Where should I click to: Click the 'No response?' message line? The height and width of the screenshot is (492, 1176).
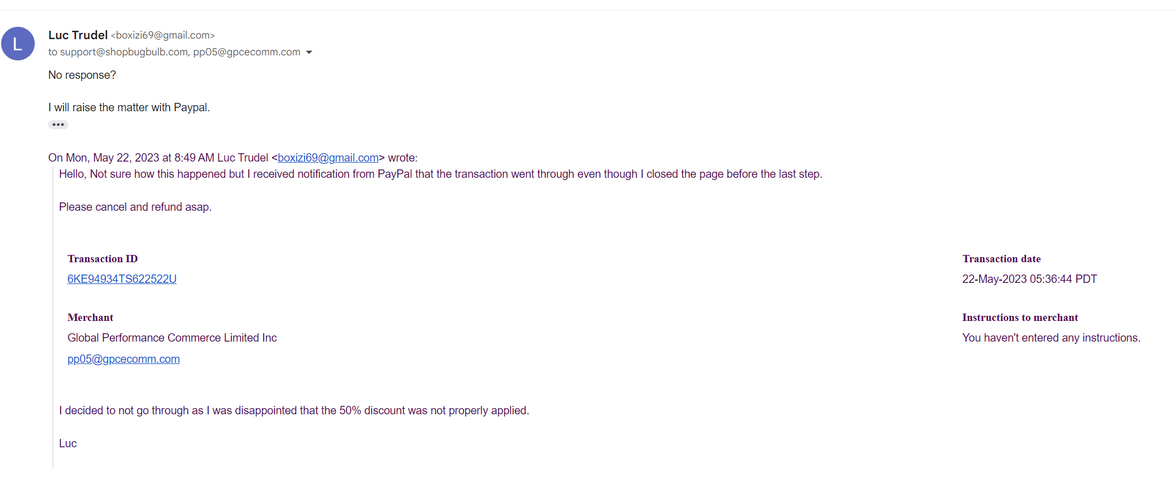pyautogui.click(x=82, y=75)
